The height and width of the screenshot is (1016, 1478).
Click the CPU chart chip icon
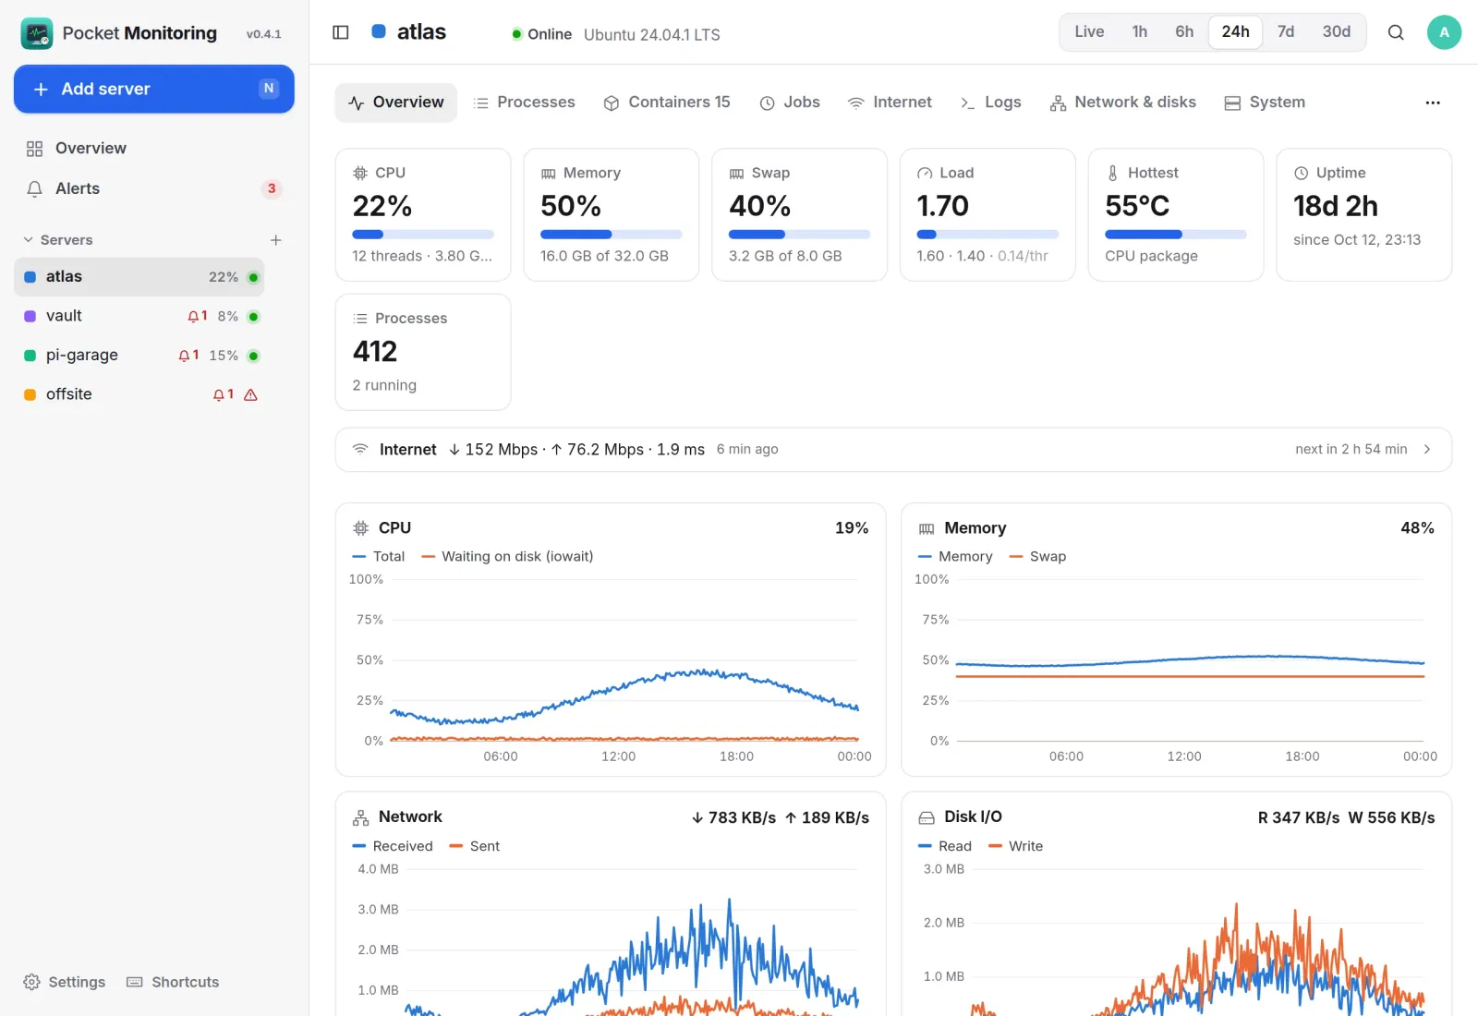[x=360, y=528]
